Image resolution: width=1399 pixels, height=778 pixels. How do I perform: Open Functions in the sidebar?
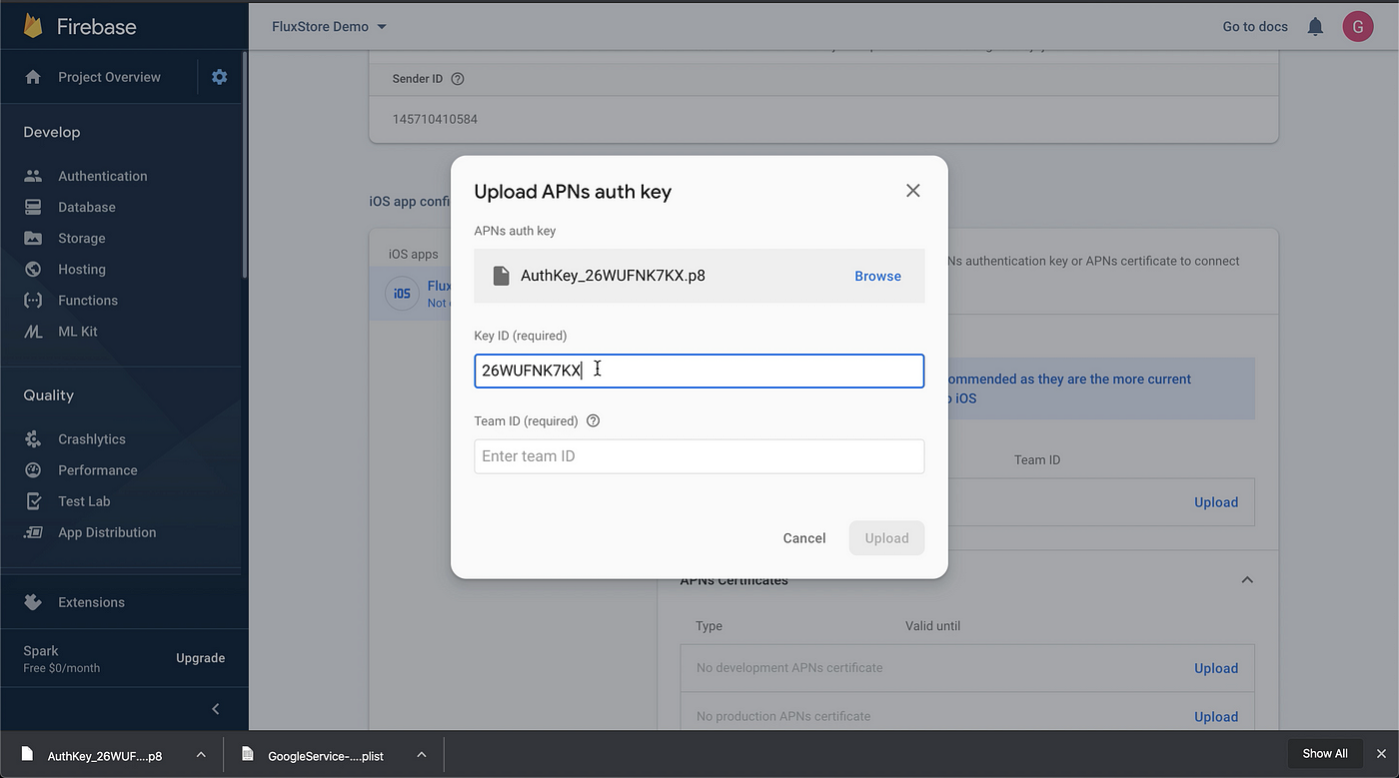tap(88, 300)
